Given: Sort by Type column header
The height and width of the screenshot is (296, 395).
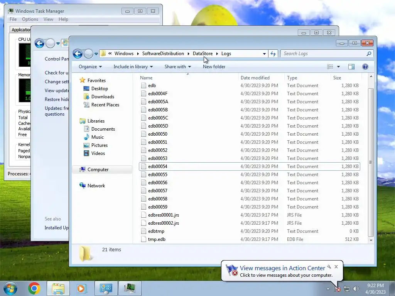Looking at the screenshot, I should click(307, 78).
